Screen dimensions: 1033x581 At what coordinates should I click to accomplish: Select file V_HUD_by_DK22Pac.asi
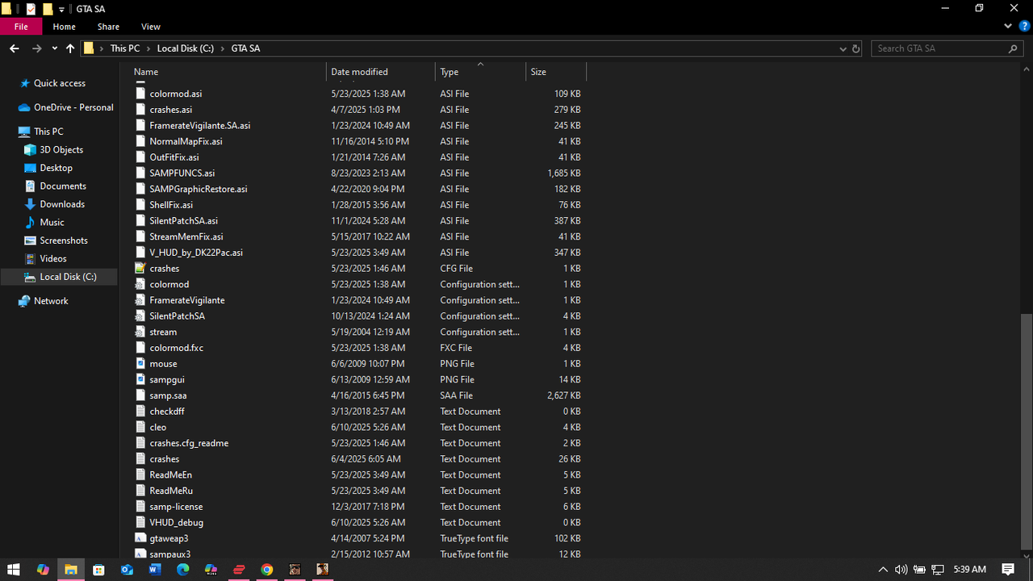click(x=196, y=253)
